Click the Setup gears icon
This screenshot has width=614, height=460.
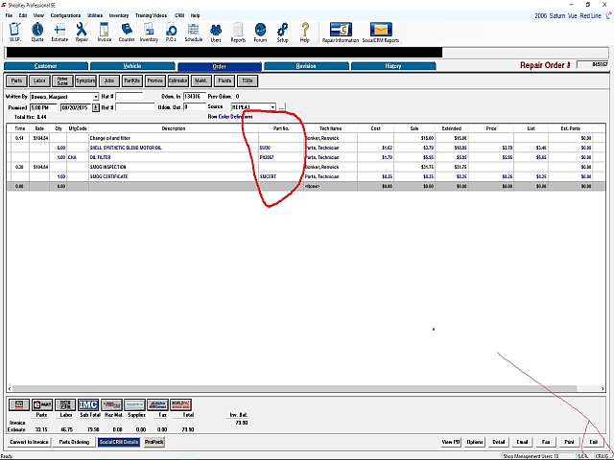pyautogui.click(x=282, y=32)
